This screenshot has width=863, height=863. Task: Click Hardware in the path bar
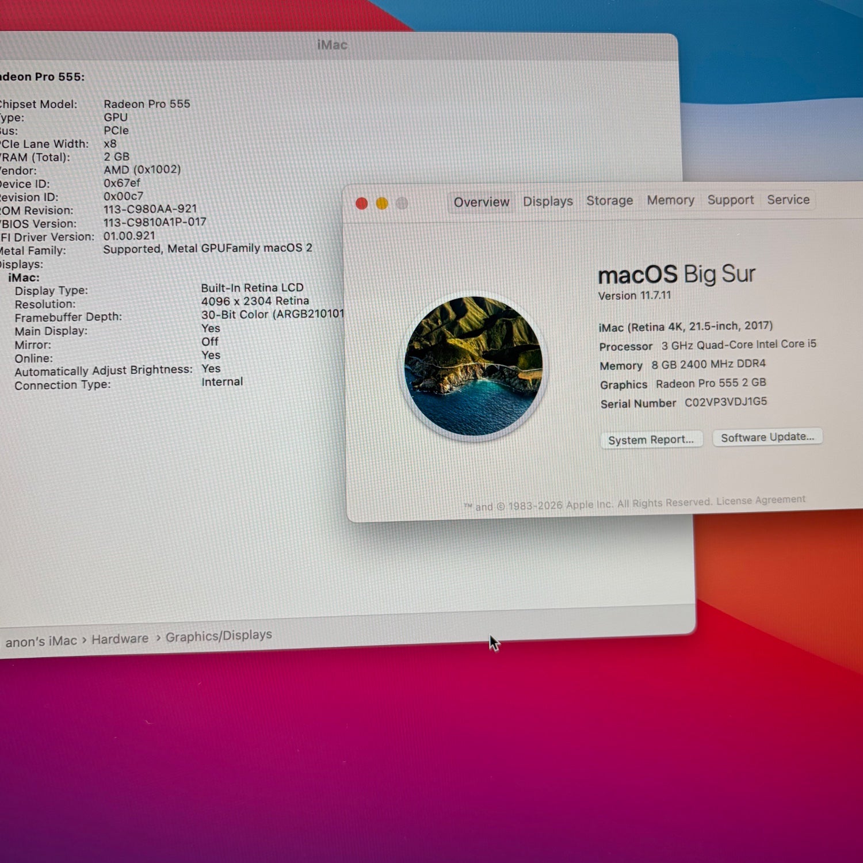[120, 639]
